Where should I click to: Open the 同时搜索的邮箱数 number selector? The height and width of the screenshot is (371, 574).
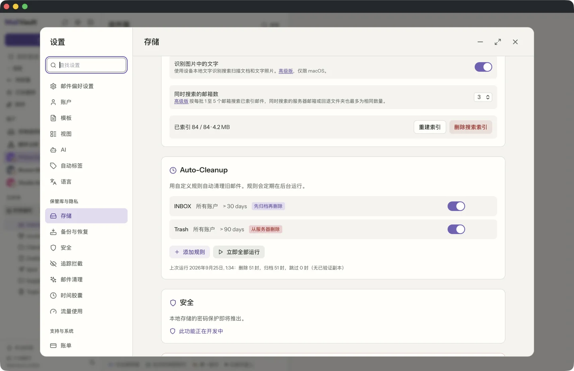(483, 97)
